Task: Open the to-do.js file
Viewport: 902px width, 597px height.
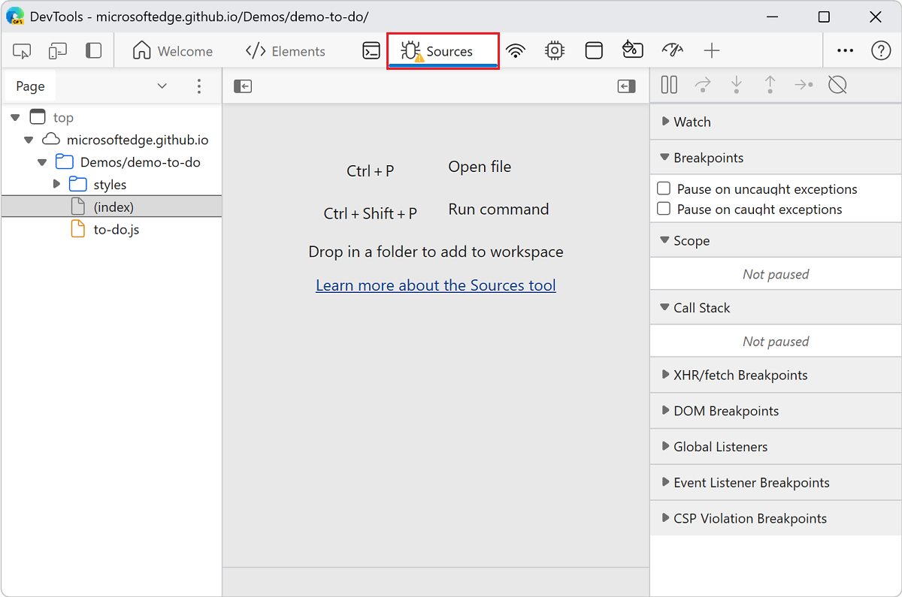Action: coord(116,230)
